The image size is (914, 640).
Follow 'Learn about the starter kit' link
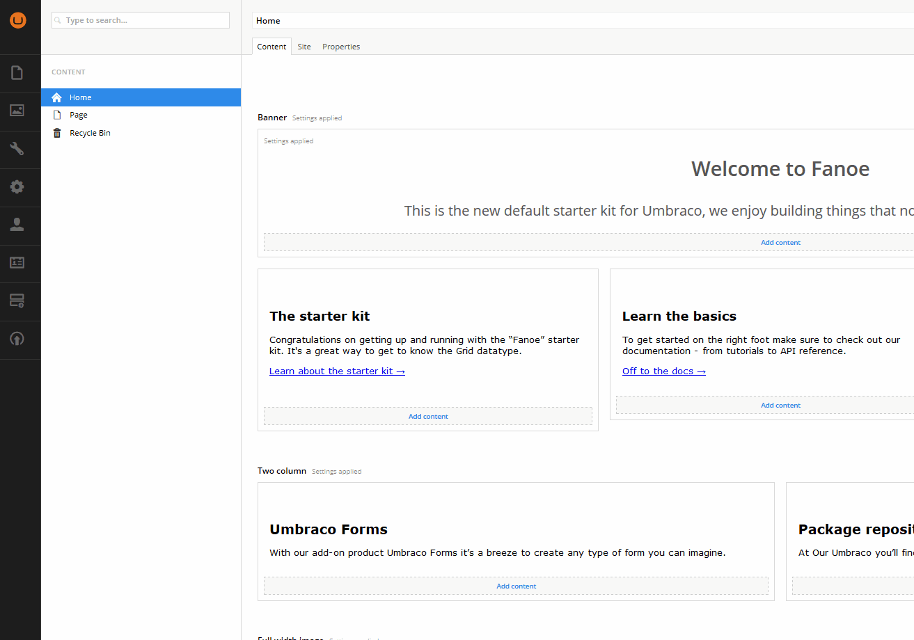coord(337,371)
